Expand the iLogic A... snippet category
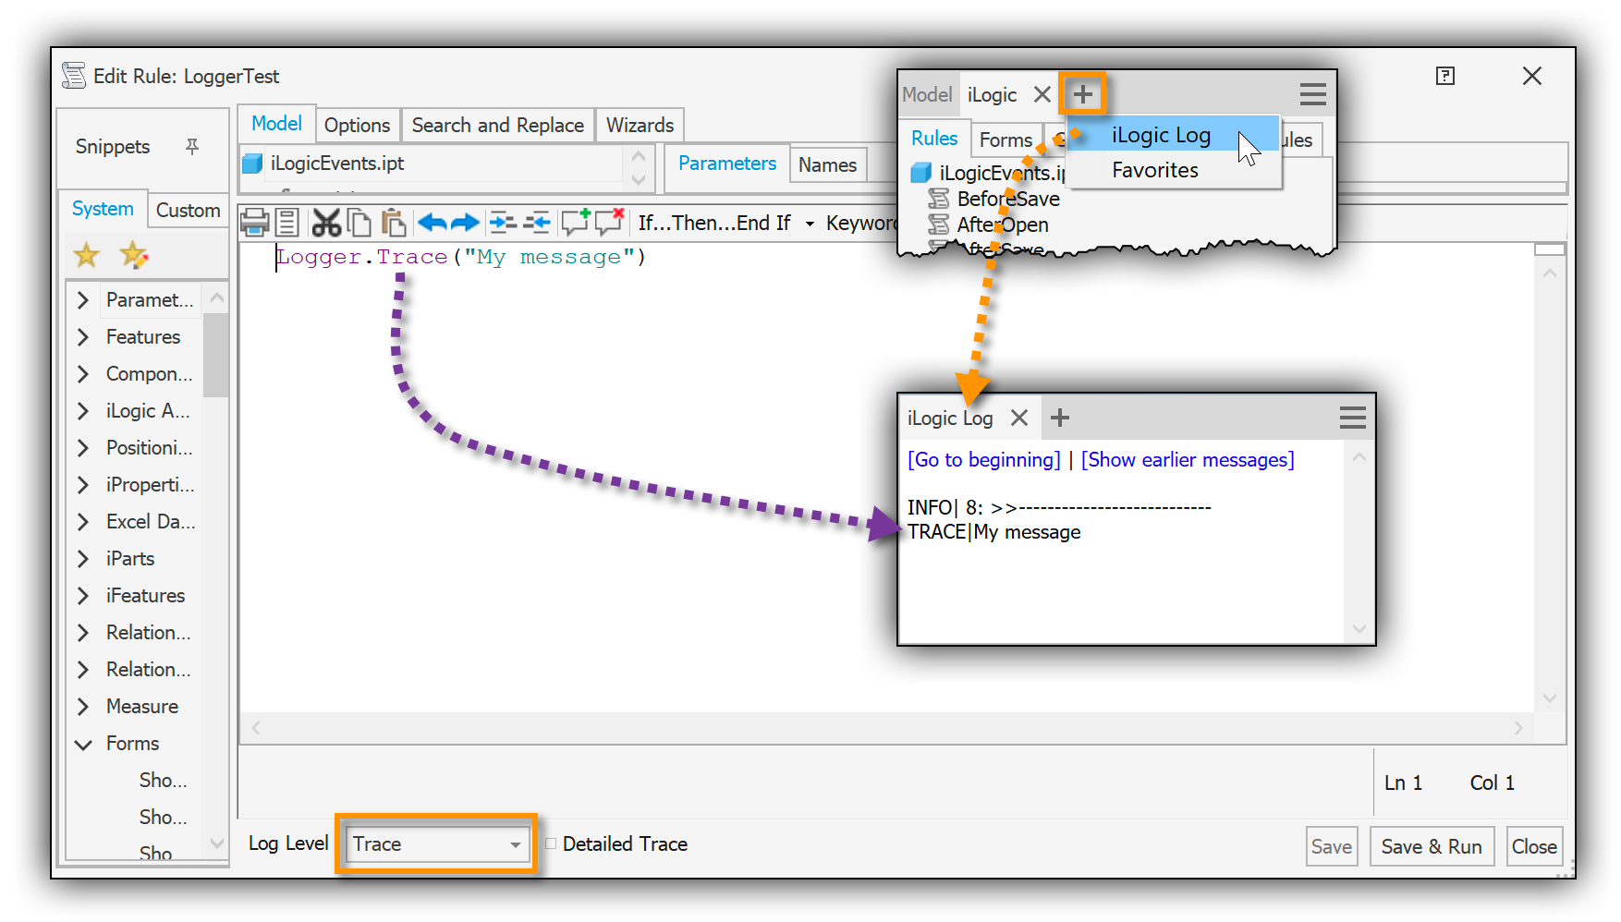This screenshot has width=1621, height=922. 83,411
